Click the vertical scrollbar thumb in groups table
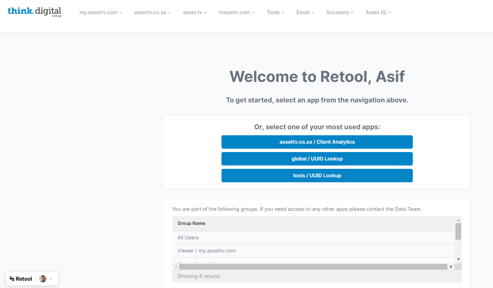 coord(458,231)
